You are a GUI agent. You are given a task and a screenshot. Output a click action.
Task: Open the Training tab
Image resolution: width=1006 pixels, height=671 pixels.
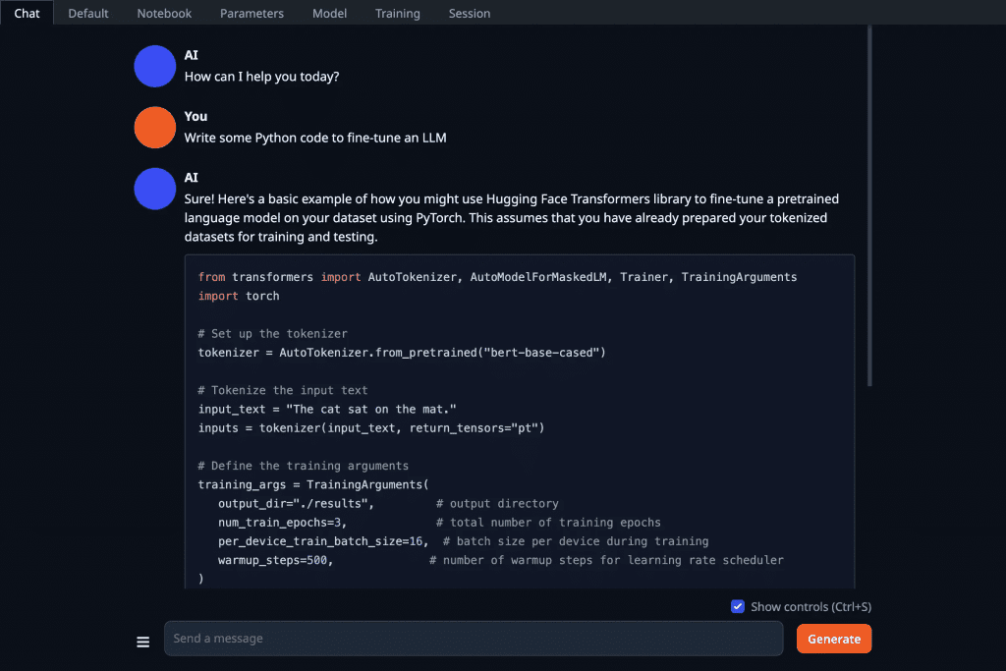[397, 13]
